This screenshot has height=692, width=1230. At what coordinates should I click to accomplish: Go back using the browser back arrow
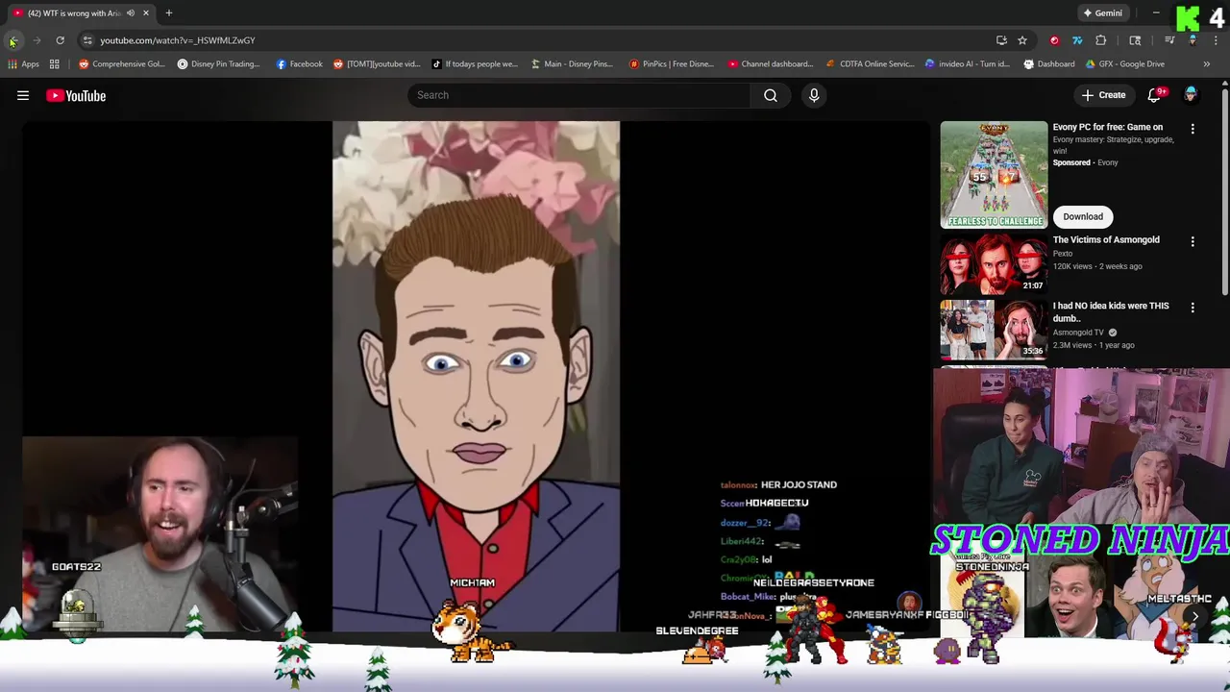[12, 40]
